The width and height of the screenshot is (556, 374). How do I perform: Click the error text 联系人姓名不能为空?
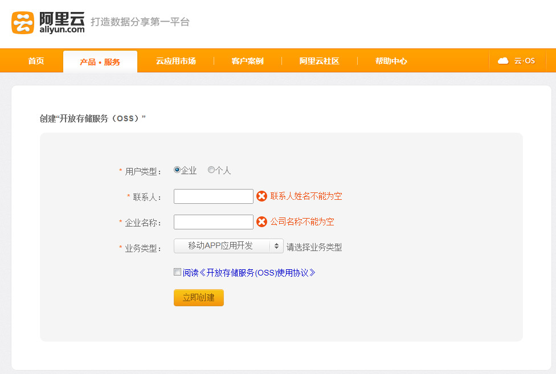(x=306, y=196)
